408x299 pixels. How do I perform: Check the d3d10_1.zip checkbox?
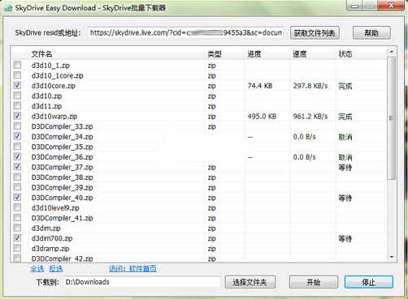coord(17,65)
